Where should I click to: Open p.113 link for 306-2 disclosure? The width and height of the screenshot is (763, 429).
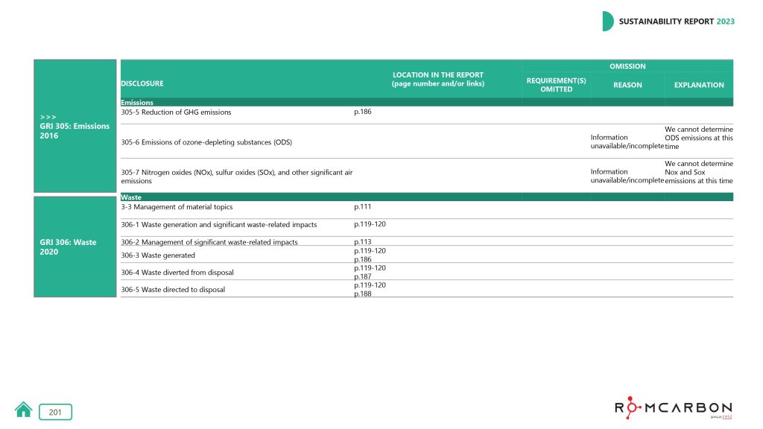click(362, 242)
